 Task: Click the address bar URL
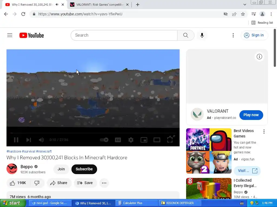[80, 14]
